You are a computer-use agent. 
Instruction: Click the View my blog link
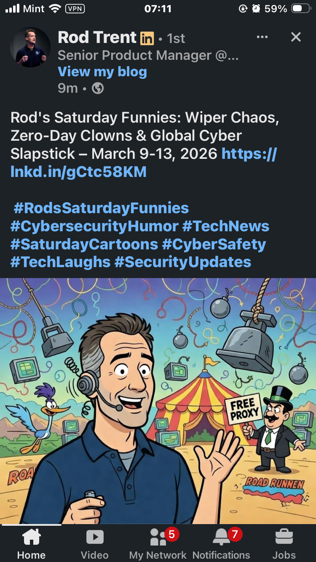(x=102, y=72)
